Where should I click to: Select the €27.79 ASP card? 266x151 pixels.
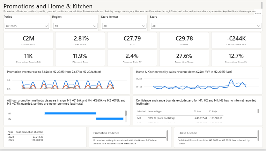[132, 40]
